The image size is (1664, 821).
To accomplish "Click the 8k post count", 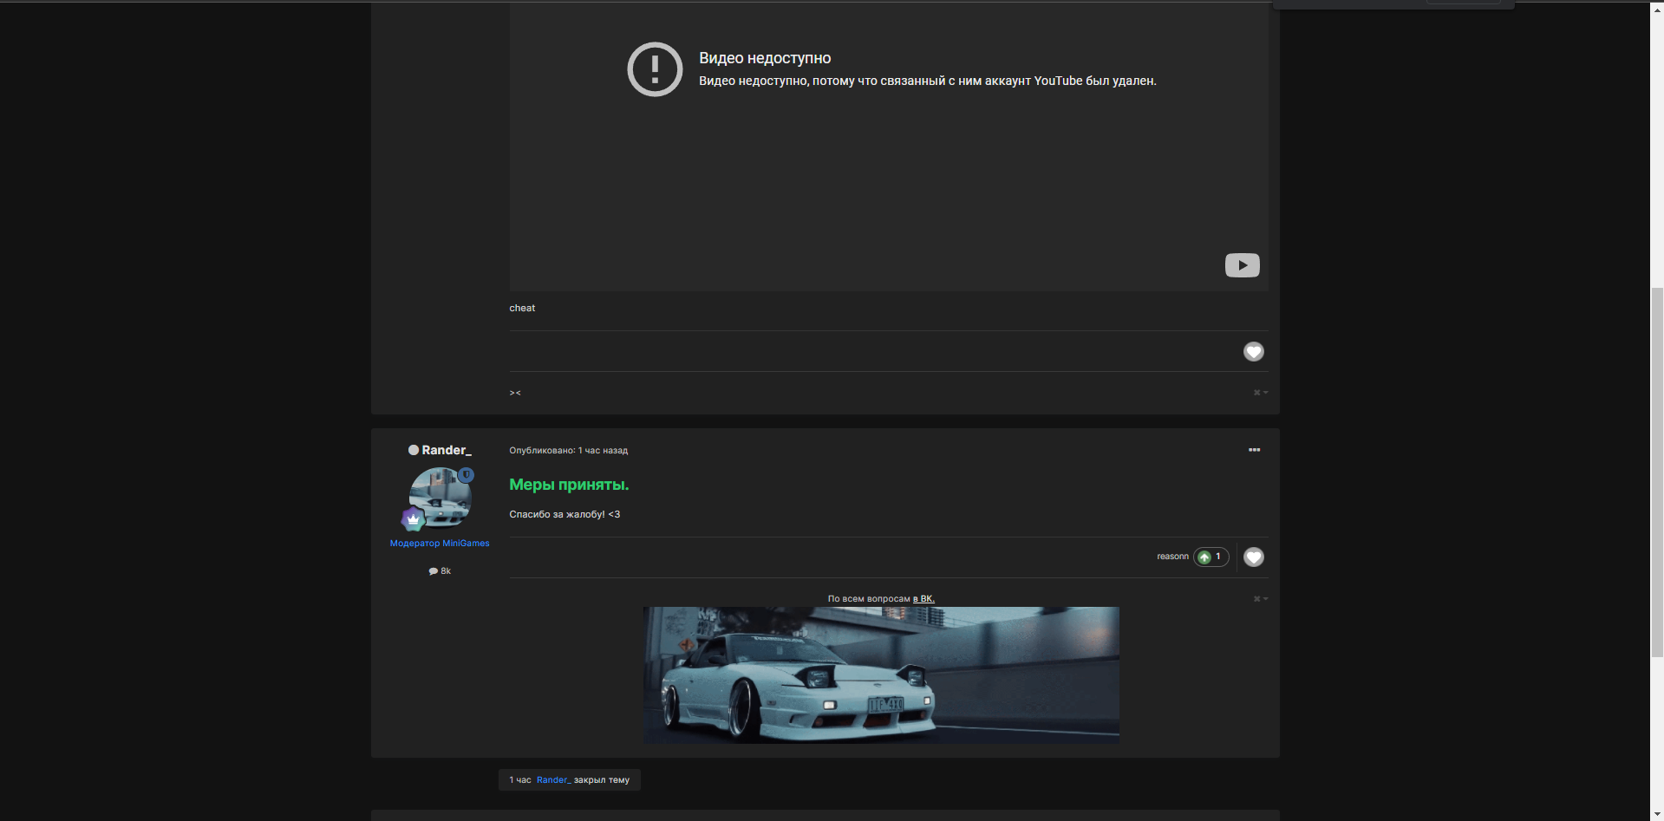I will (440, 571).
